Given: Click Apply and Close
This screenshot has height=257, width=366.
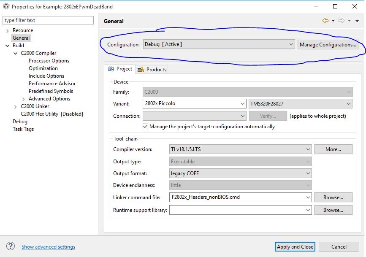Looking at the screenshot, I should 295,246.
